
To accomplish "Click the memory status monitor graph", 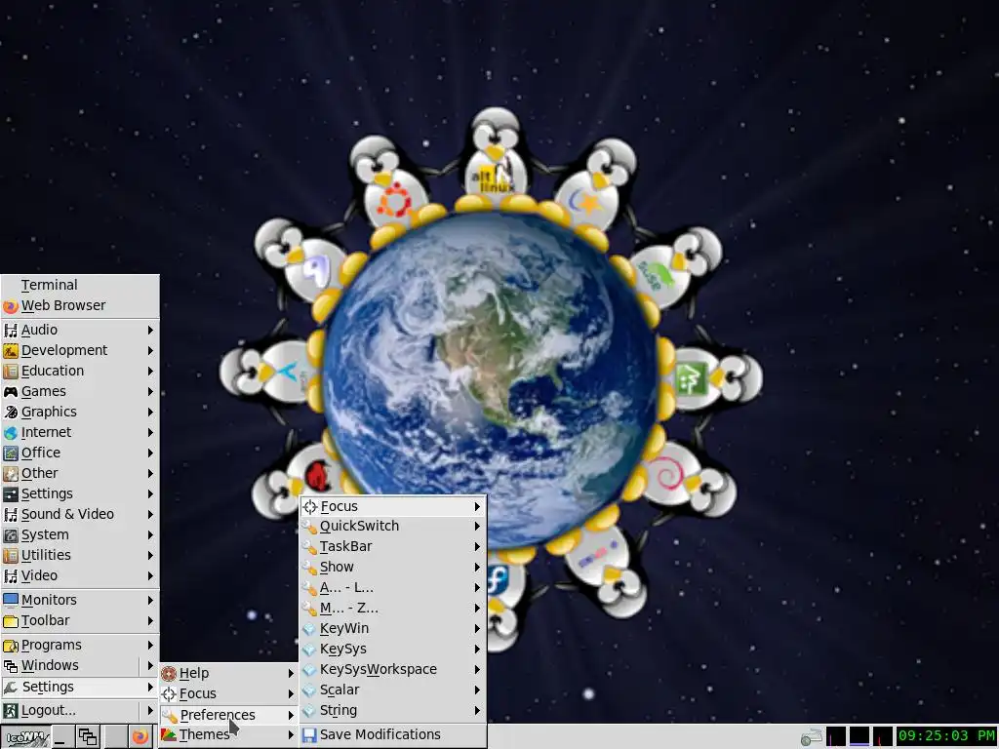I will (859, 736).
